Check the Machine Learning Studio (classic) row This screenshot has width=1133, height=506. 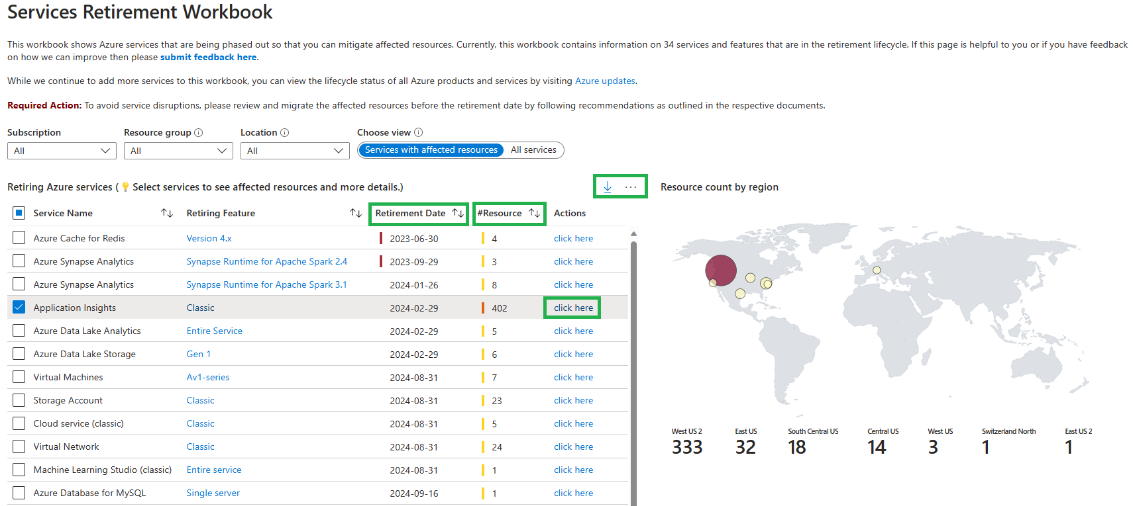[x=19, y=470]
